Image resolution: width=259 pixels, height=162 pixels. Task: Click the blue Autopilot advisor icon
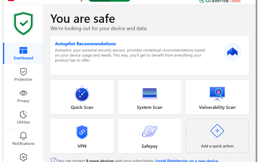click(233, 52)
